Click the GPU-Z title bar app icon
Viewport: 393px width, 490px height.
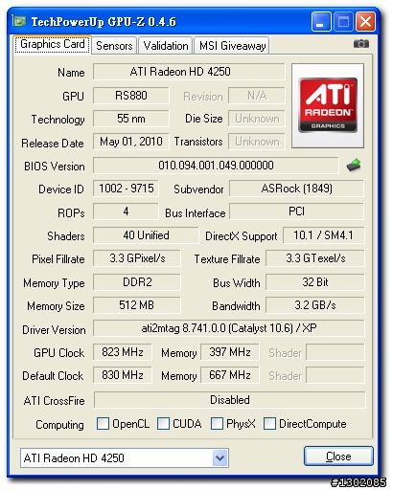click(x=19, y=21)
